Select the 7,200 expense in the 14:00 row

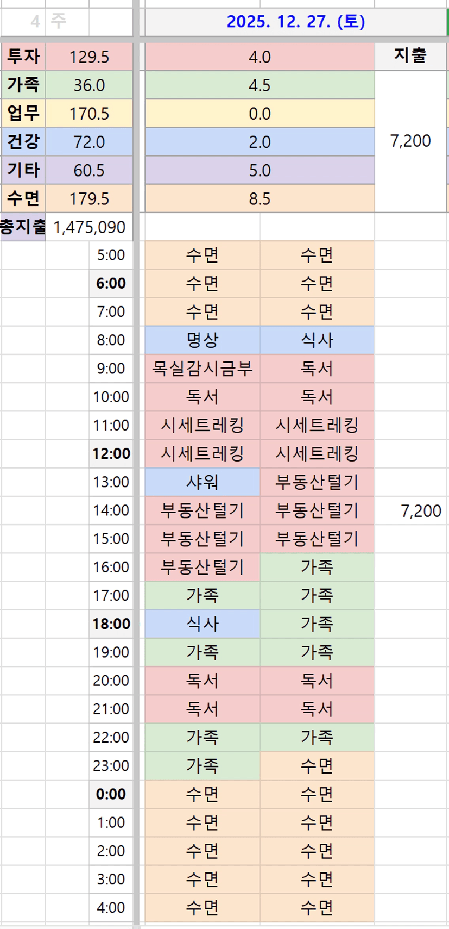tap(420, 510)
